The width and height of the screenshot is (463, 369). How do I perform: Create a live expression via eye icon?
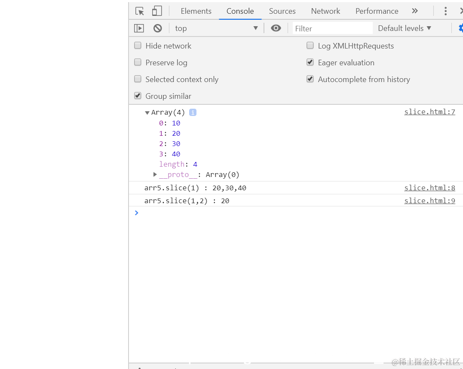(276, 28)
